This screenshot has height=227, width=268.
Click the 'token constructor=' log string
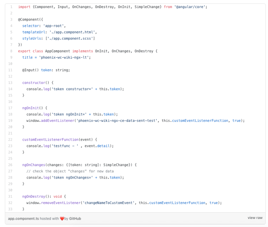click(x=72, y=89)
